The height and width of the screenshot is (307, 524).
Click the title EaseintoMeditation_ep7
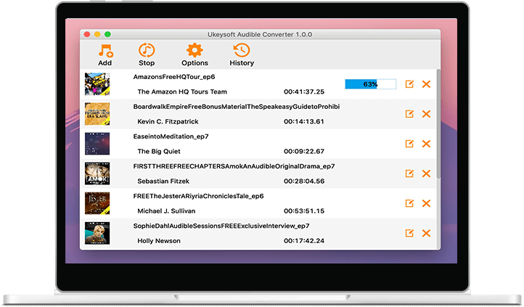pyautogui.click(x=171, y=136)
